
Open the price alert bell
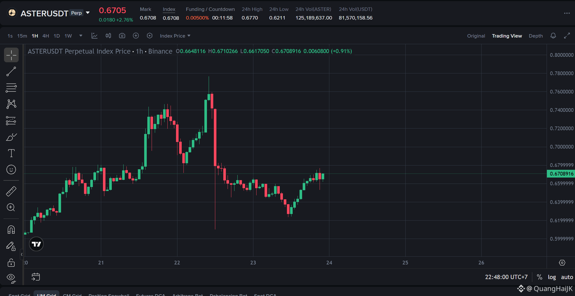(x=553, y=36)
